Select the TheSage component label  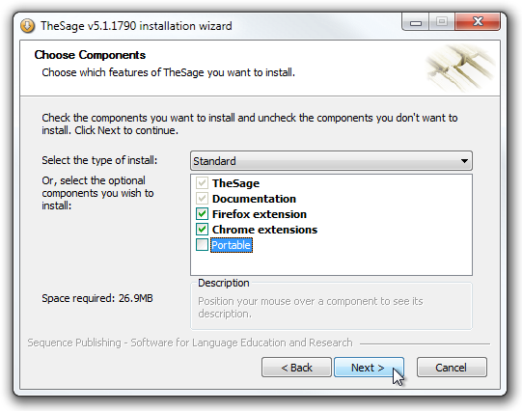click(x=235, y=183)
